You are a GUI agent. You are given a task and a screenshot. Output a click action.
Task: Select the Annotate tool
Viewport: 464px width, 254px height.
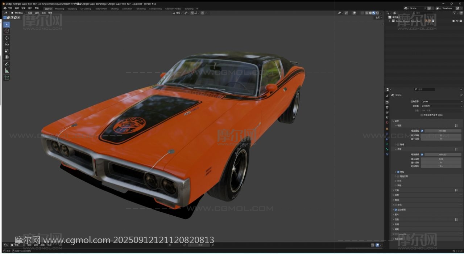click(x=7, y=64)
